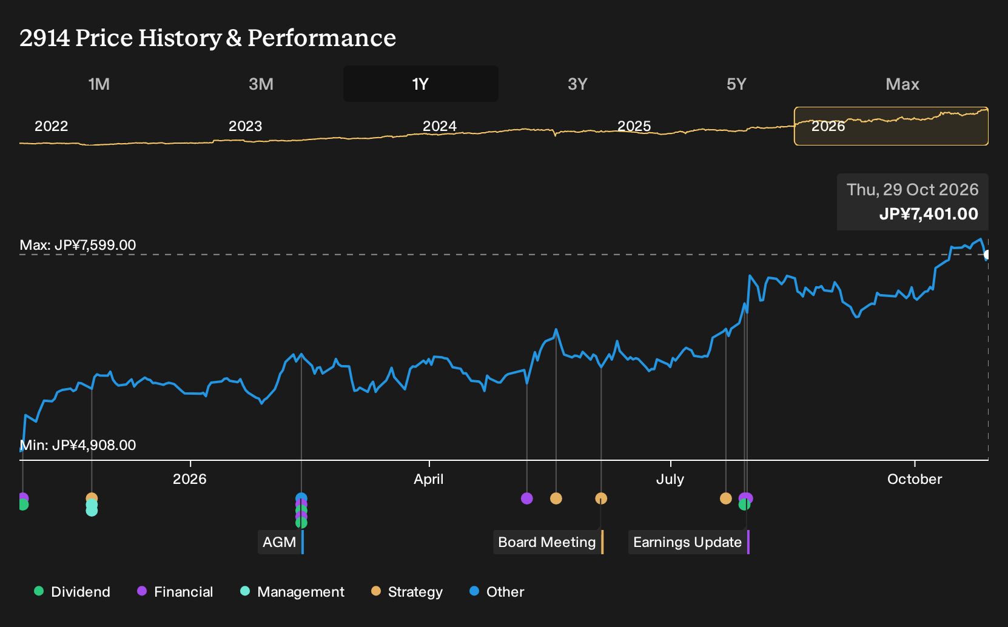This screenshot has width=1008, height=627.
Task: Click the 'Max: JP¥7,599.00' label
Action: pos(78,245)
